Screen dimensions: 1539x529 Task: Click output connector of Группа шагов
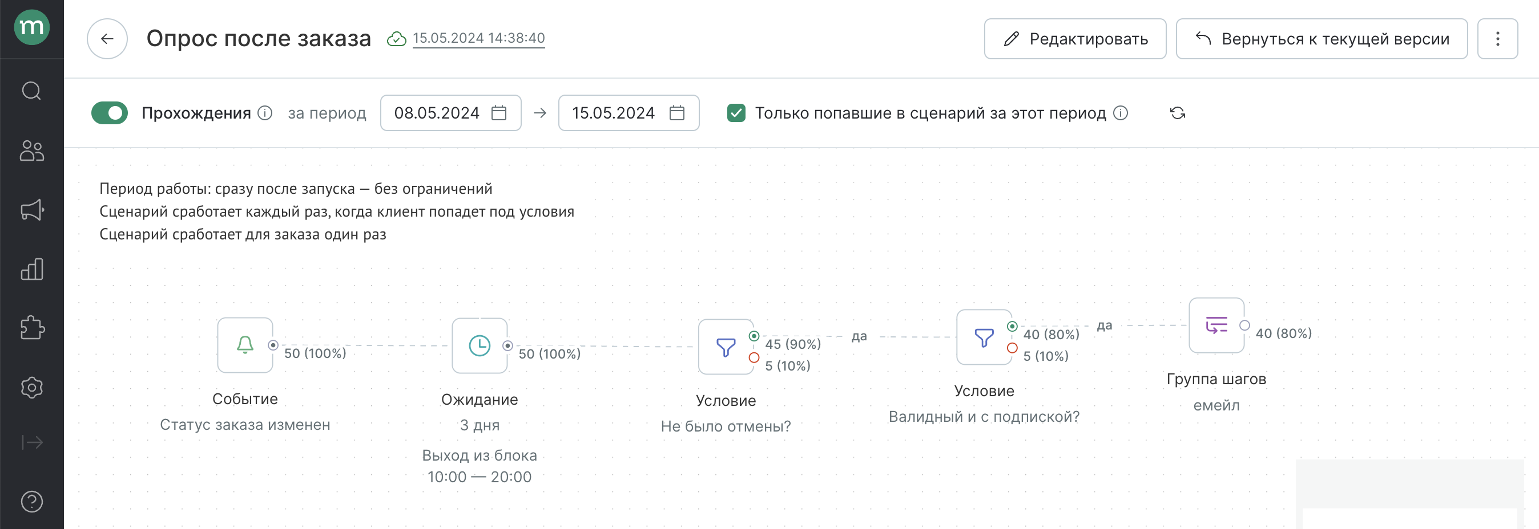[1244, 325]
